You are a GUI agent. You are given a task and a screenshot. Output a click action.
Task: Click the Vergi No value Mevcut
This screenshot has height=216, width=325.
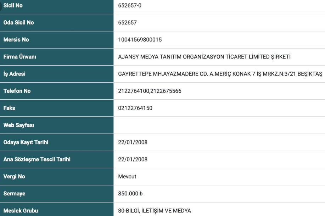[127, 176]
